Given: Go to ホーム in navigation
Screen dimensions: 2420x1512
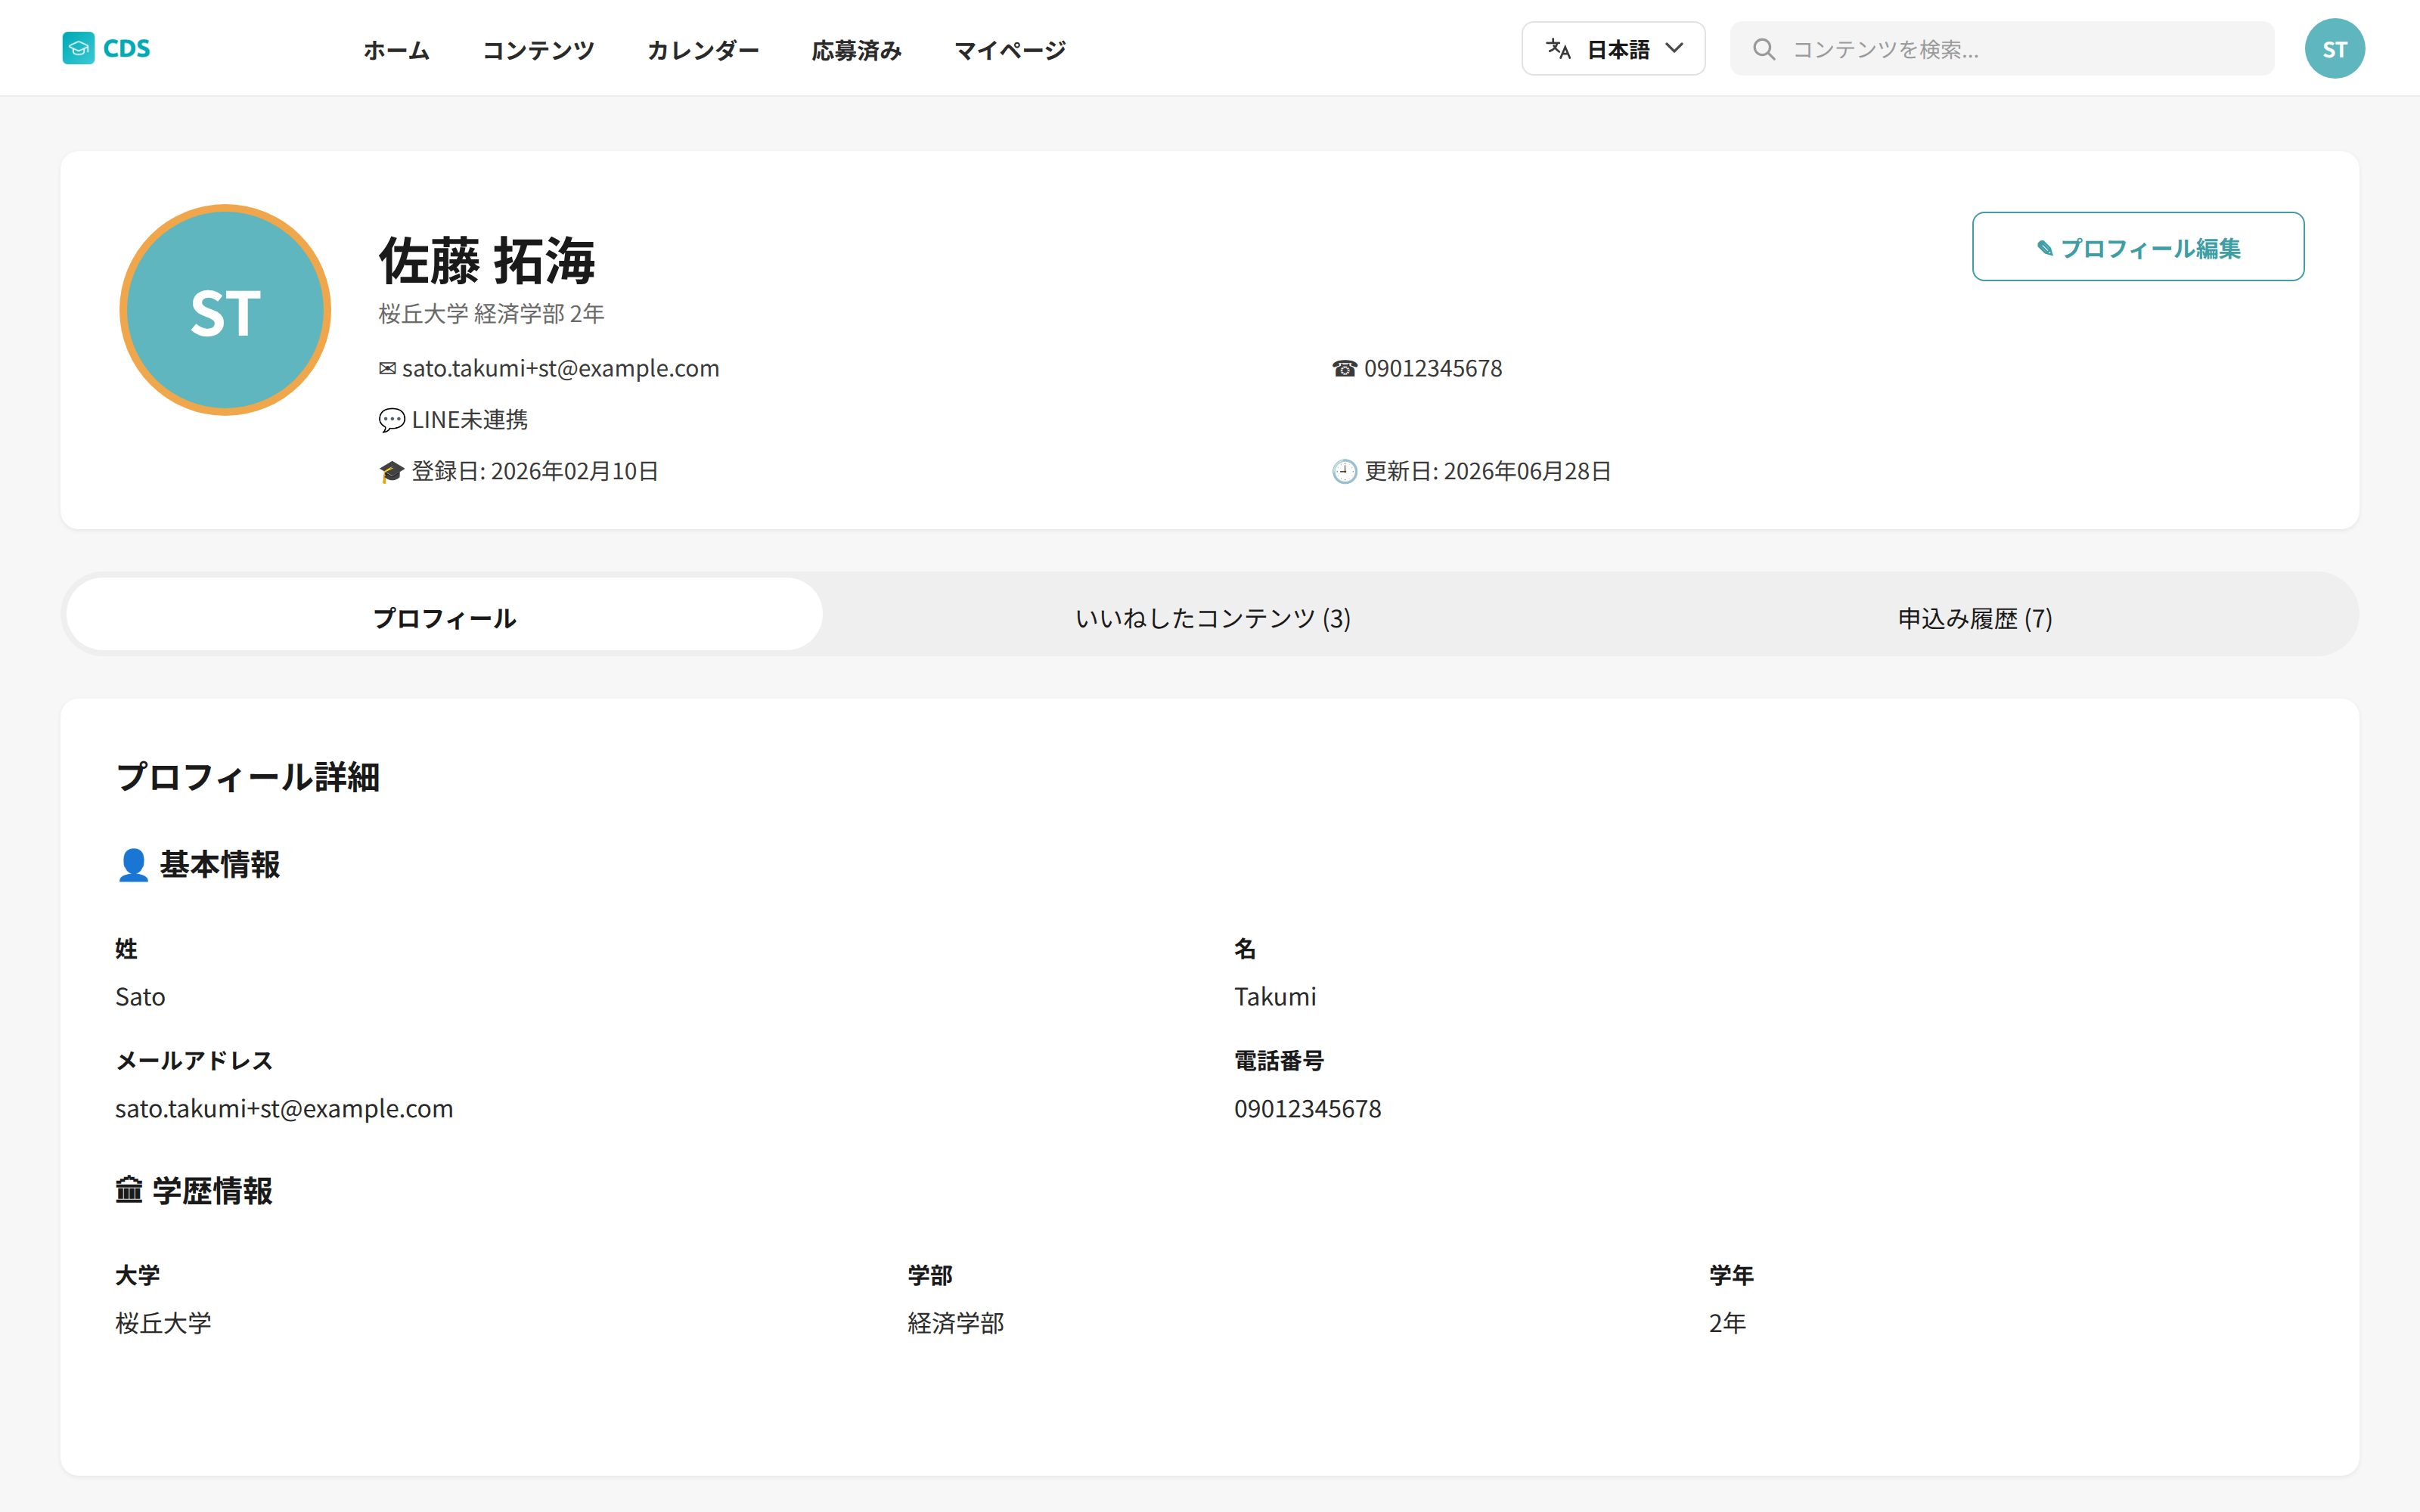Looking at the screenshot, I should [x=396, y=50].
